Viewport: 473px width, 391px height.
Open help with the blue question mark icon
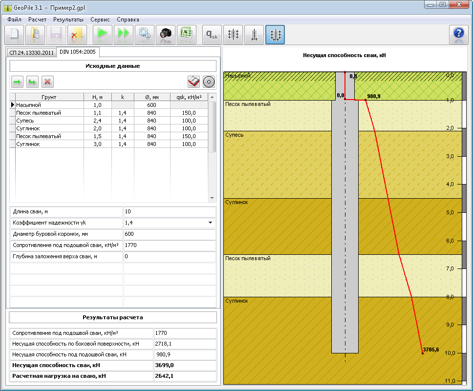[459, 35]
